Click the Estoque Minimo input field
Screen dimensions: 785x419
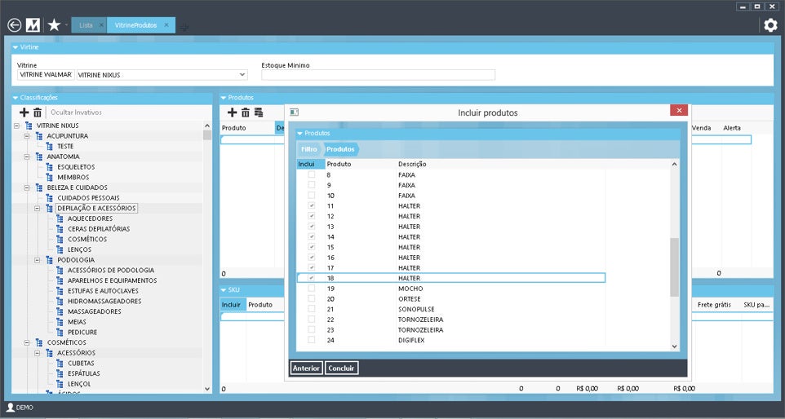(378, 75)
